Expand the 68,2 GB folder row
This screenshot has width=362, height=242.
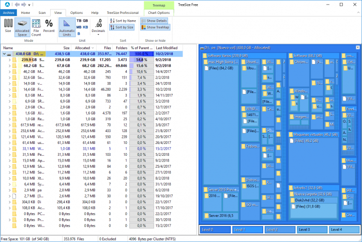click(x=9, y=66)
